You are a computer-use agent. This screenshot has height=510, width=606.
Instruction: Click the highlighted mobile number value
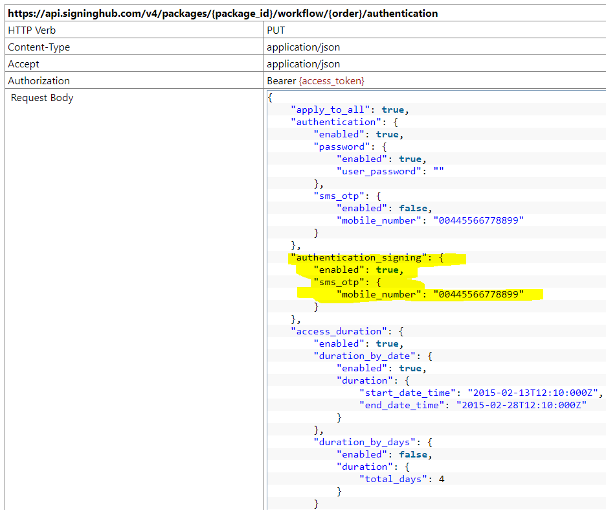pyautogui.click(x=478, y=294)
